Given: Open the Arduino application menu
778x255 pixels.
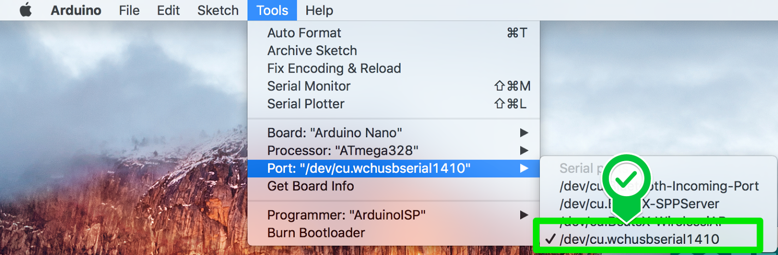Looking at the screenshot, I should click(x=76, y=10).
